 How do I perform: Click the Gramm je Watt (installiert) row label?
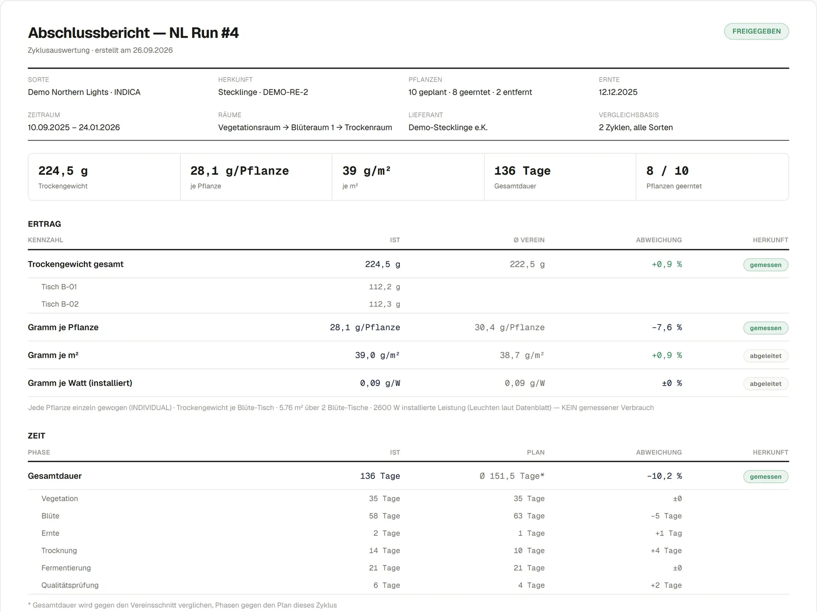[x=80, y=383]
